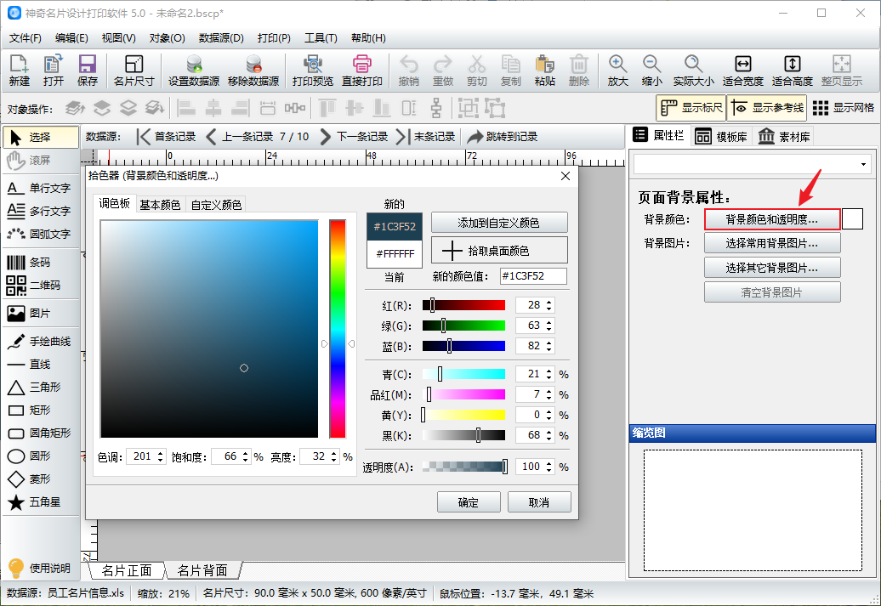Viewport: 881px width, 606px height.
Task: Switch to the 基本颜色 tab
Action: (x=160, y=205)
